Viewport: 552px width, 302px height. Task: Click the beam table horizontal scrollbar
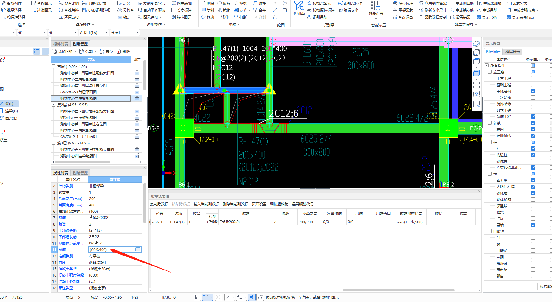click(x=399, y=290)
